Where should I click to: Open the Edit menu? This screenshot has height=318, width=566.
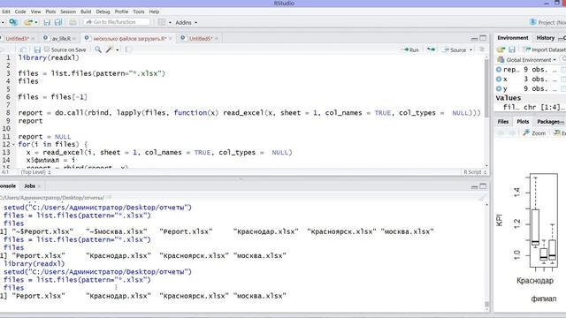6,11
